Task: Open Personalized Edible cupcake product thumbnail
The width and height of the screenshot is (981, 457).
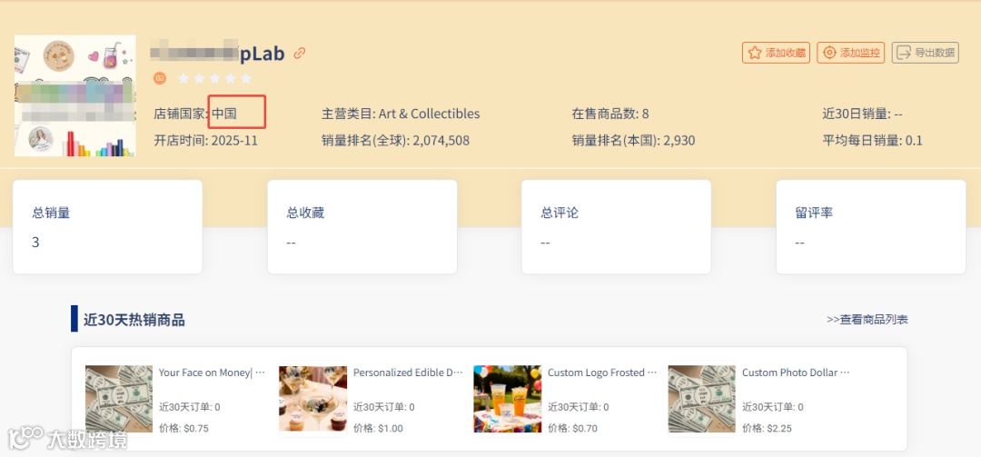Action: pos(312,399)
